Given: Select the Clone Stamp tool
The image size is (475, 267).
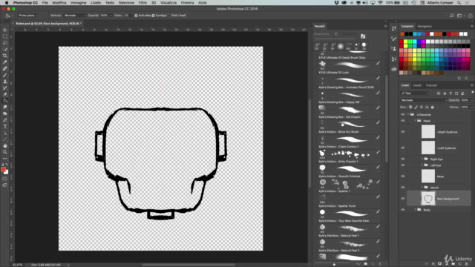Looking at the screenshot, I should click(5, 82).
